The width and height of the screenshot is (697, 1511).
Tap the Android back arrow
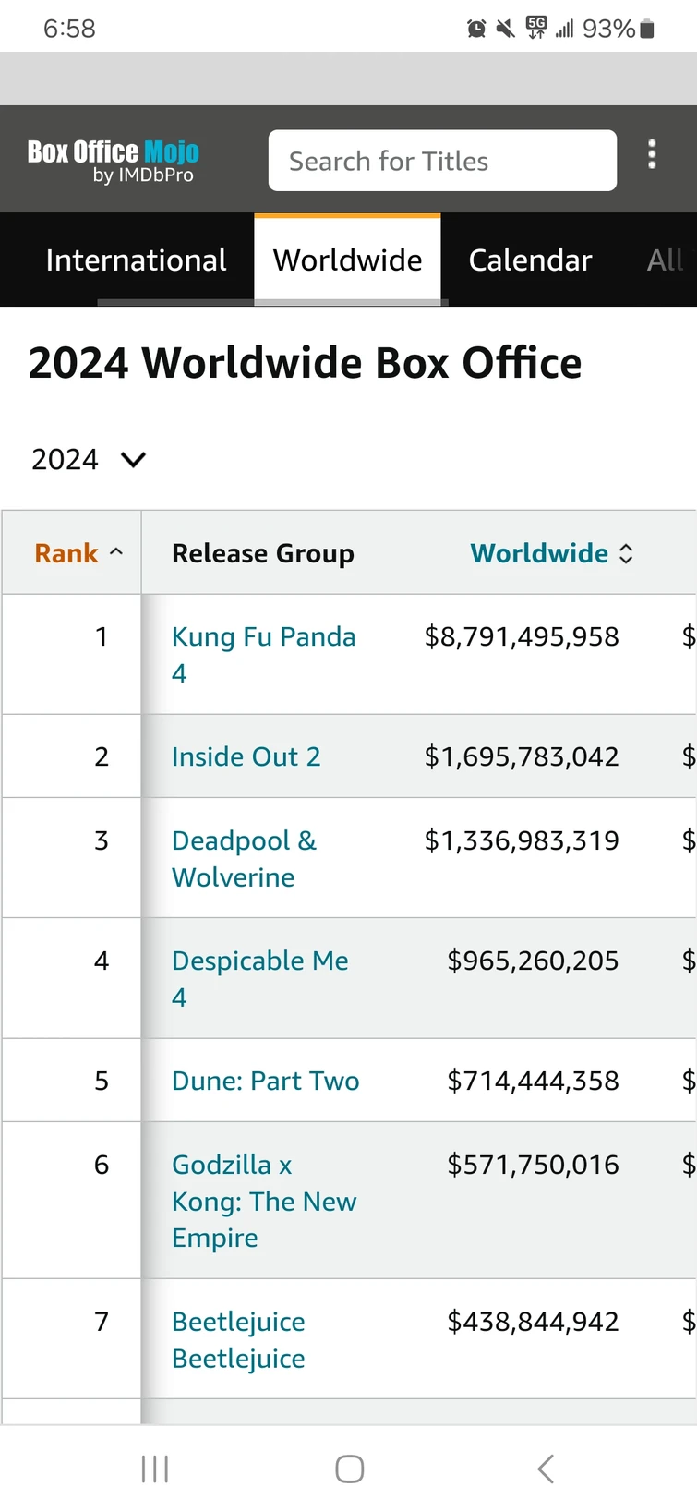546,1469
